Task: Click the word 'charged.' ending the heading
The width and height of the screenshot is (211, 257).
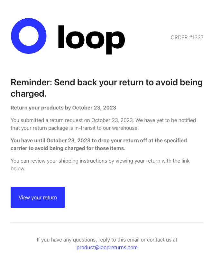Action: click(29, 94)
